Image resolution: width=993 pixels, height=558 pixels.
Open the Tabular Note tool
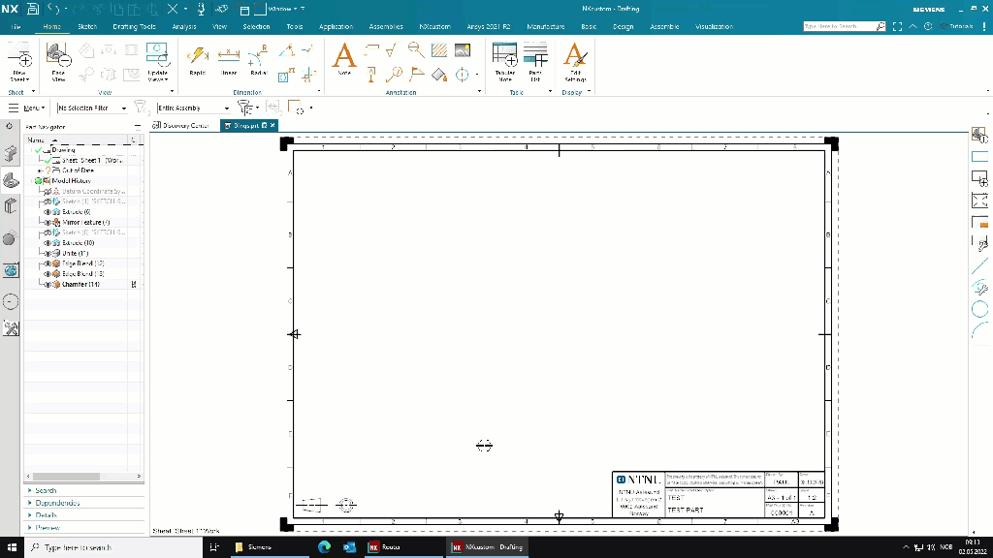[x=505, y=60]
